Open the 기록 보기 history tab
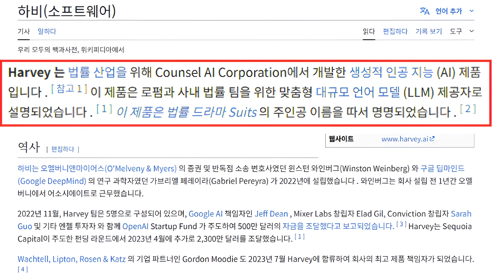The width and height of the screenshot is (492, 278). (x=428, y=31)
